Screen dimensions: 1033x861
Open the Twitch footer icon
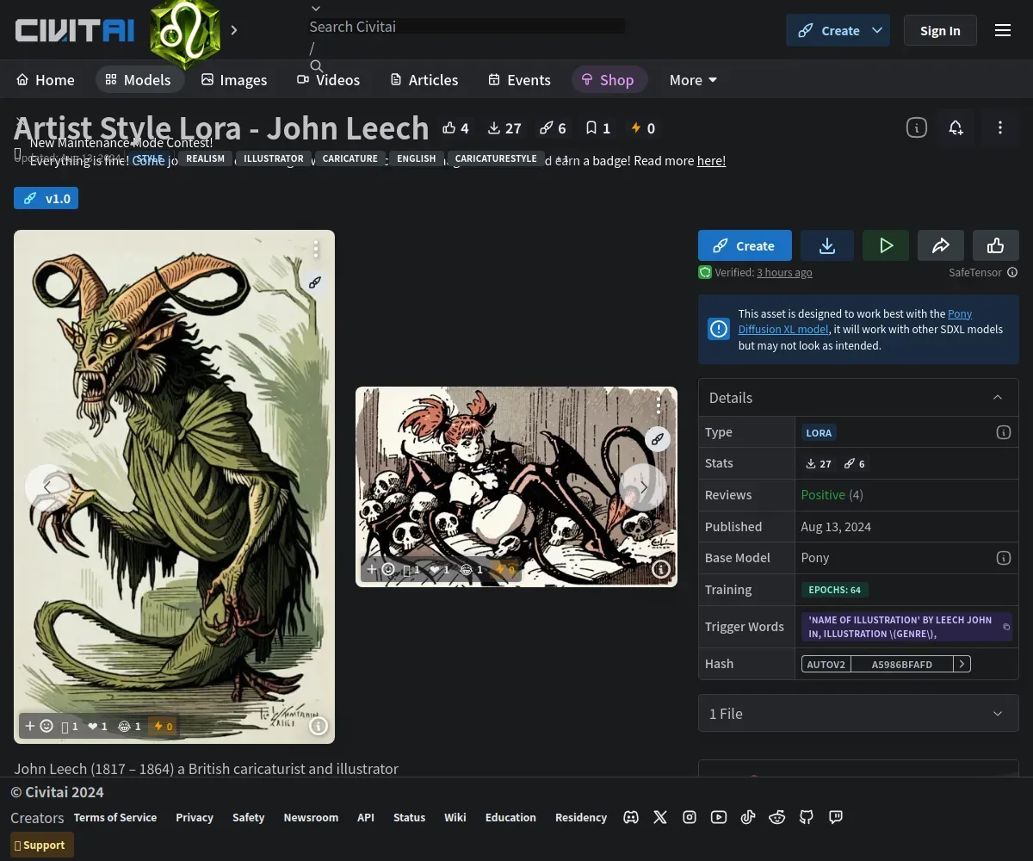[x=836, y=817]
